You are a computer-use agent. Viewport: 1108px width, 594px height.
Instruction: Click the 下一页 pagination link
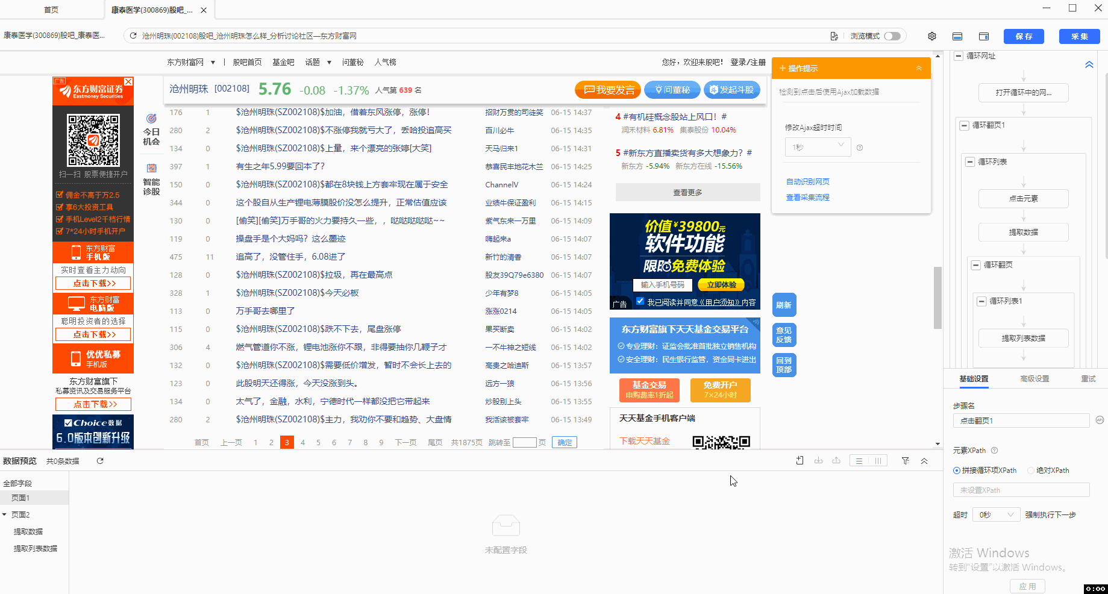click(x=405, y=442)
